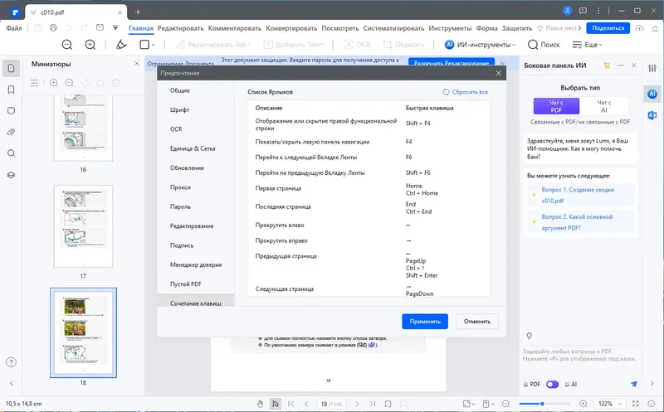Open thumbnails panel options menu icon
Screen dimensions: 664x412
point(34,83)
